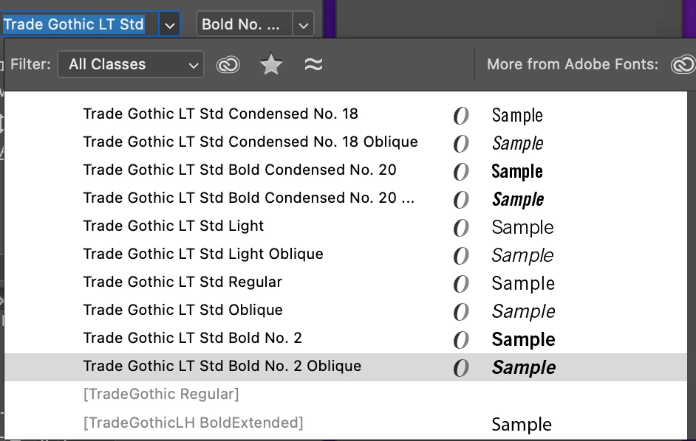This screenshot has height=441, width=696.
Task: Choose Trade Gothic LT Std Oblique
Action: pyautogui.click(x=183, y=310)
